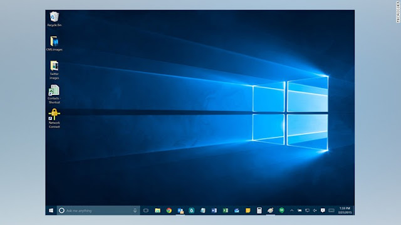The width and height of the screenshot is (401, 225).
Task: Expand the hidden system tray icons chevron
Action: [292, 211]
